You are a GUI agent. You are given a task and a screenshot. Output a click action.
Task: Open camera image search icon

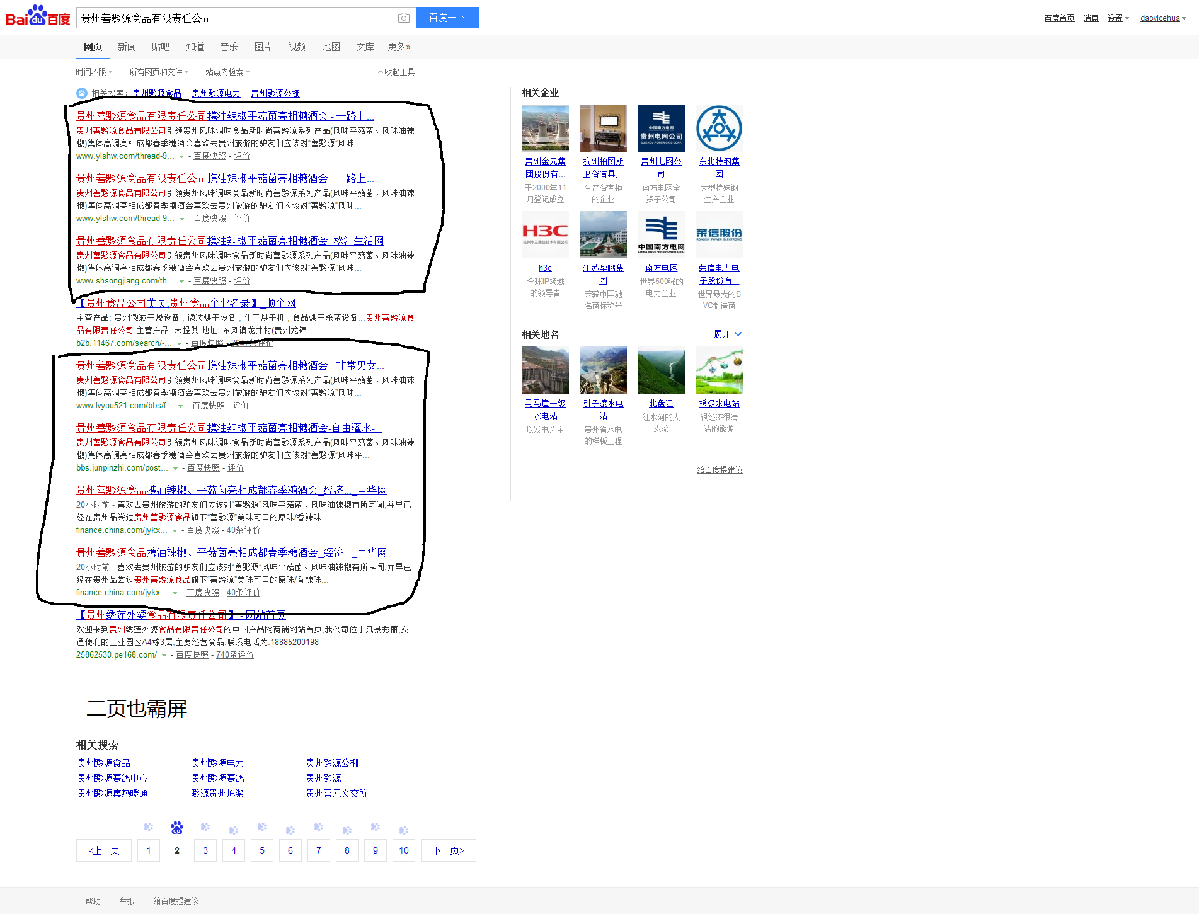coord(404,18)
